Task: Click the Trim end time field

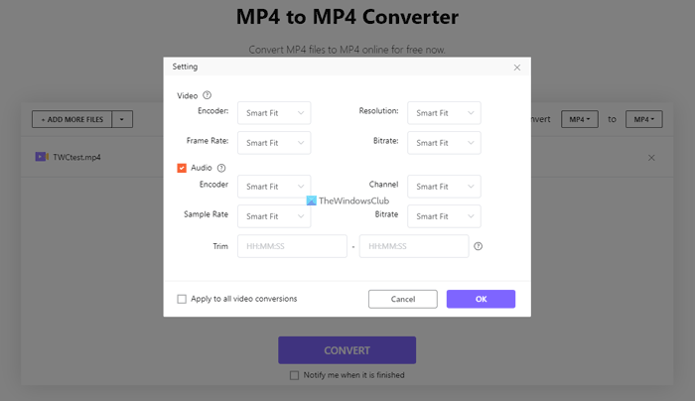Action: (x=414, y=246)
